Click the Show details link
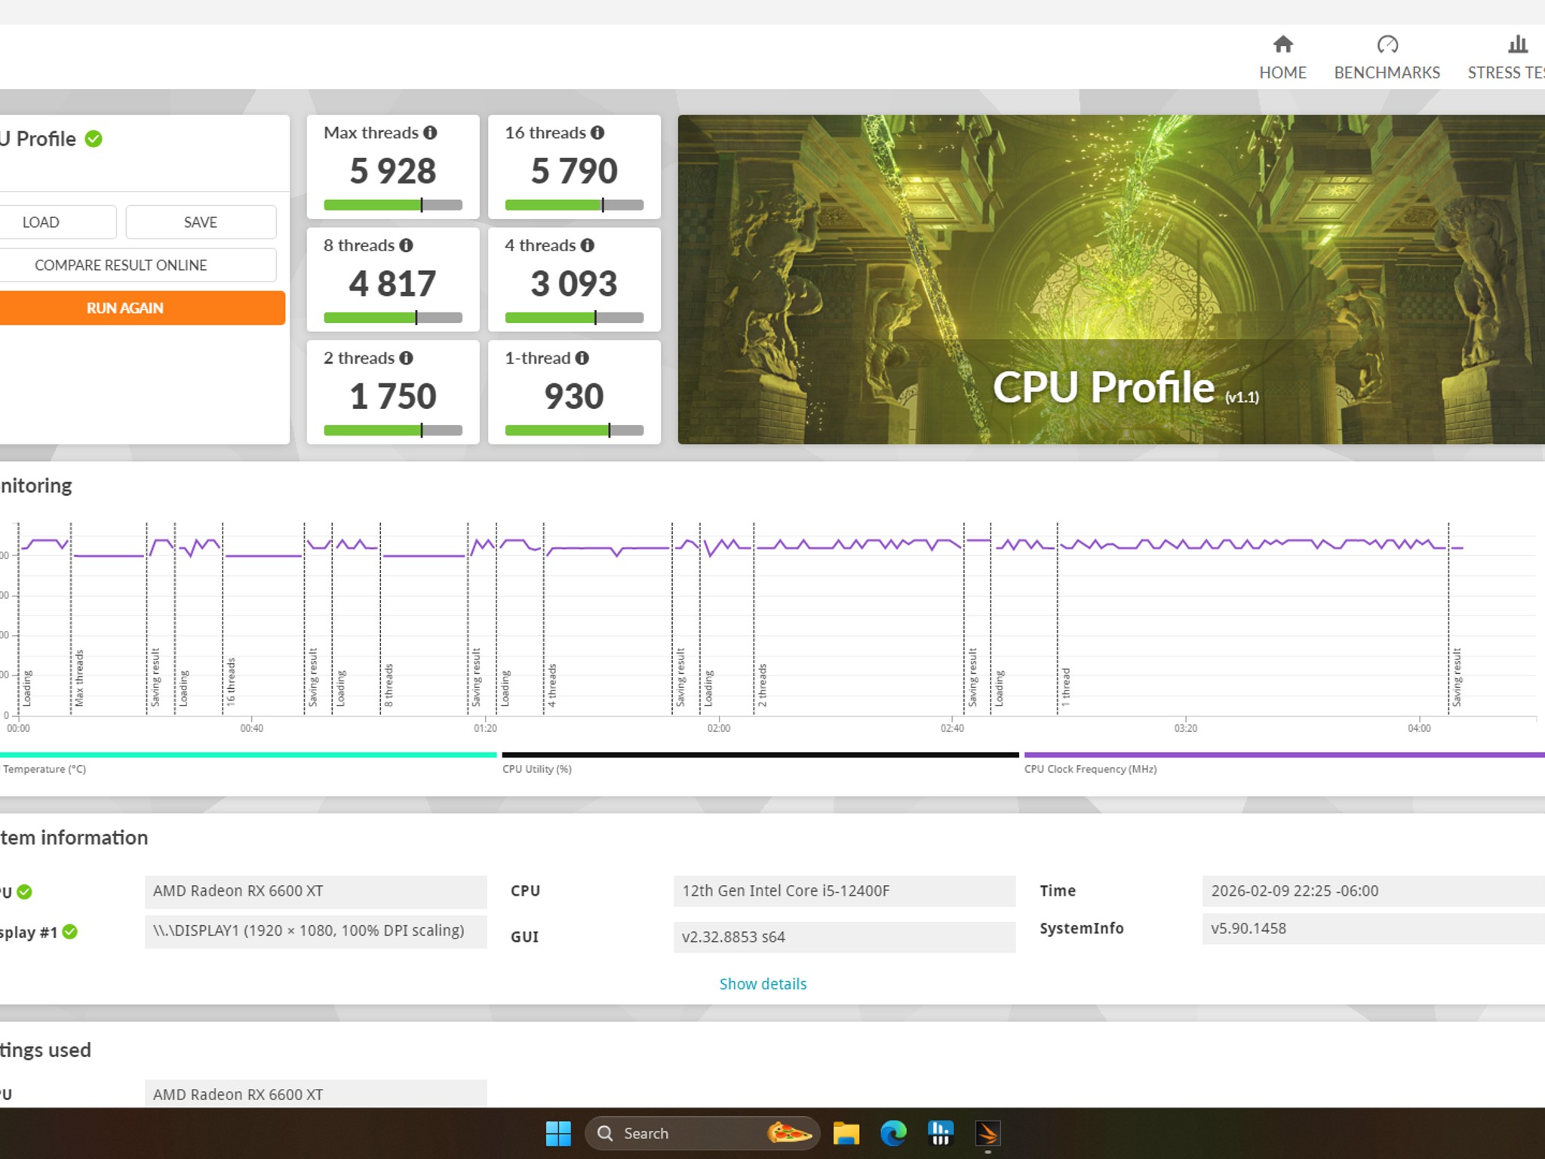The width and height of the screenshot is (1545, 1159). (x=763, y=984)
